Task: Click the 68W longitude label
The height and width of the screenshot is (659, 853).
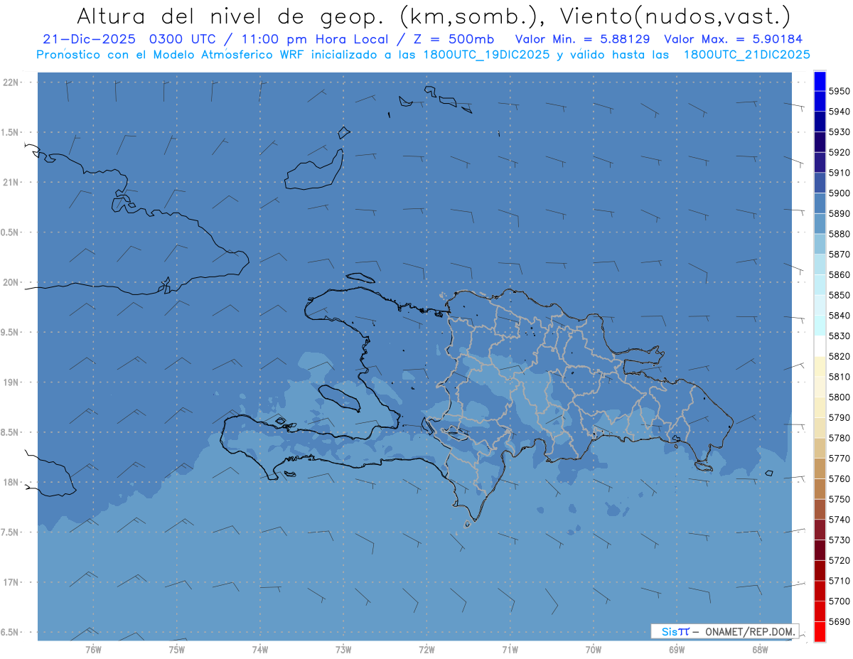Action: tap(760, 649)
